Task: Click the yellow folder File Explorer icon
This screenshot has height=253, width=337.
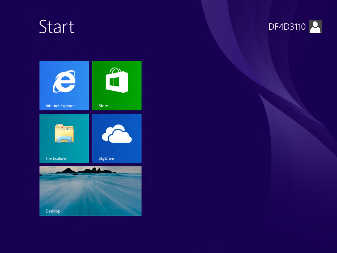Action: pos(64,134)
